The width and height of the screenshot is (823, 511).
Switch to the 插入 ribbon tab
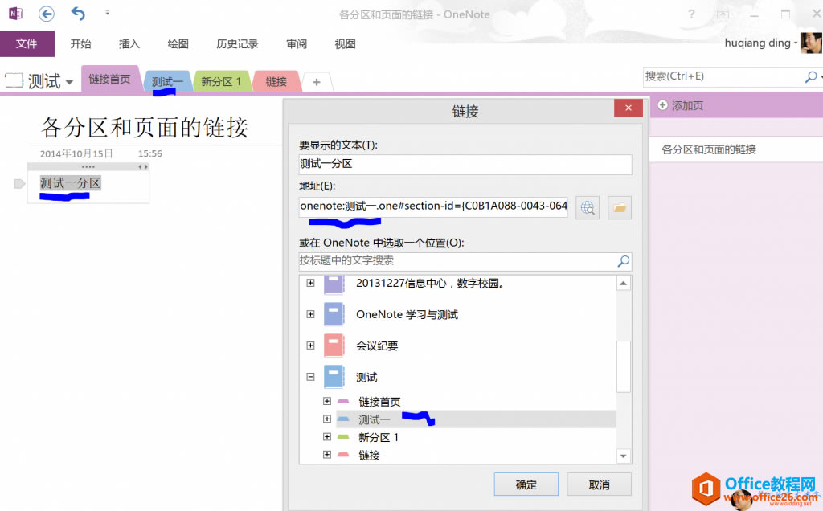[x=129, y=44]
